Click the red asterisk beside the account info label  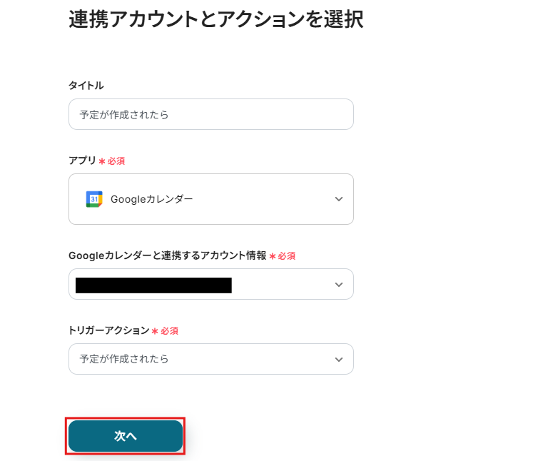(273, 256)
